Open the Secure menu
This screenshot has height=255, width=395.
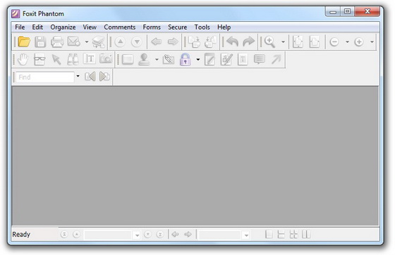[177, 27]
